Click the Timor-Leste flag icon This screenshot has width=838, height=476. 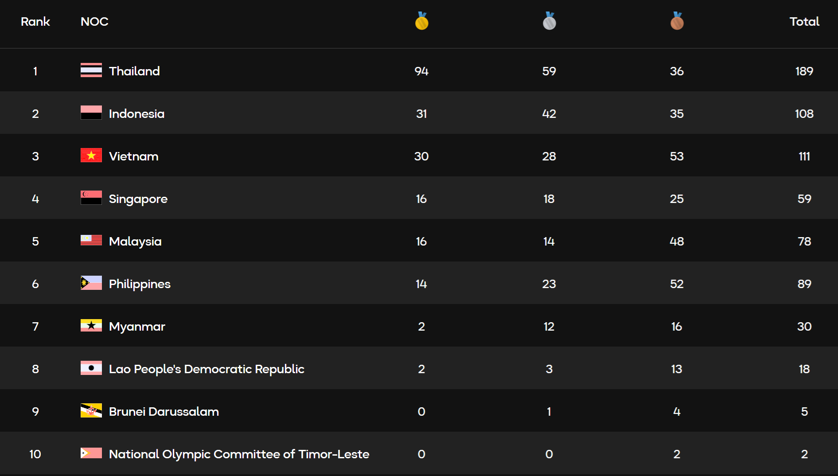click(x=91, y=453)
